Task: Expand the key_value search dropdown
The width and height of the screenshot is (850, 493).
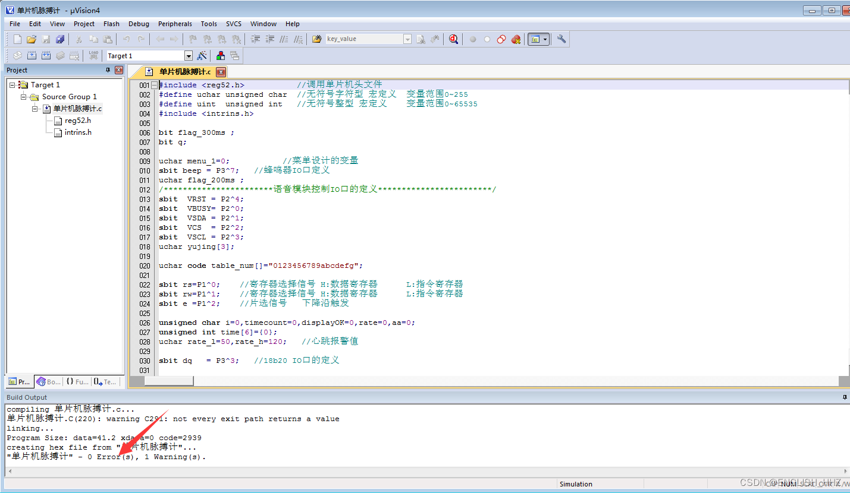Action: click(x=407, y=39)
